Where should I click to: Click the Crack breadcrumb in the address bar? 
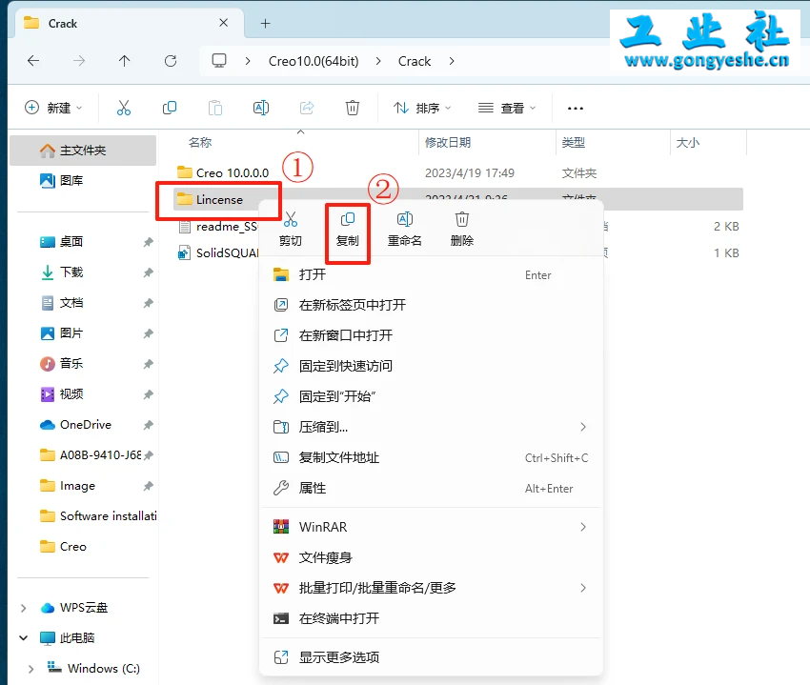pyautogui.click(x=415, y=61)
